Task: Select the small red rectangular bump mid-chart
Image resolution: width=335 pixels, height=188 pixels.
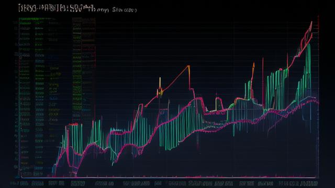Action: [x=219, y=104]
